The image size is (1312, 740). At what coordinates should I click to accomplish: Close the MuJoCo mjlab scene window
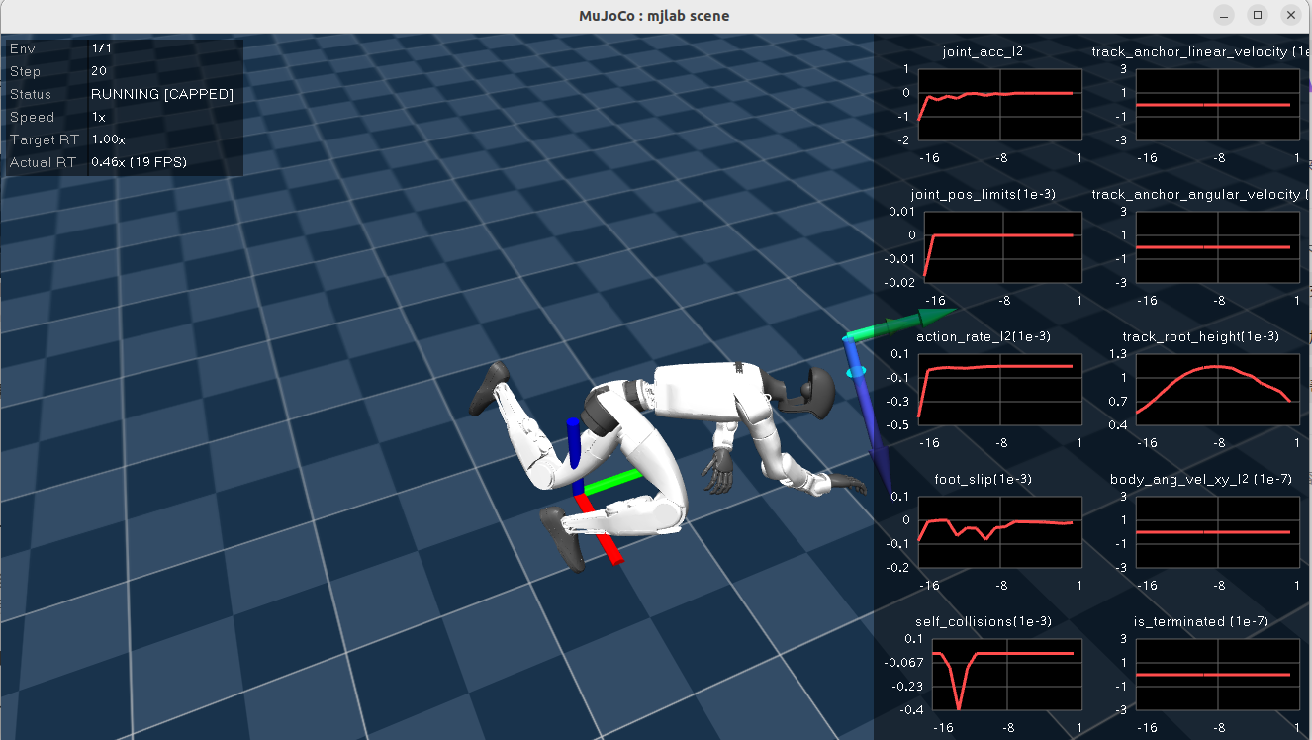[x=1290, y=15]
